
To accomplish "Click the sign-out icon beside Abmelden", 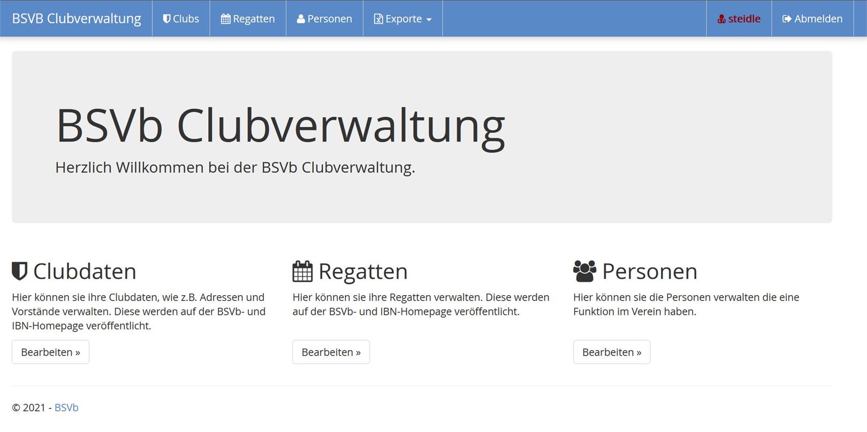I will coord(787,19).
